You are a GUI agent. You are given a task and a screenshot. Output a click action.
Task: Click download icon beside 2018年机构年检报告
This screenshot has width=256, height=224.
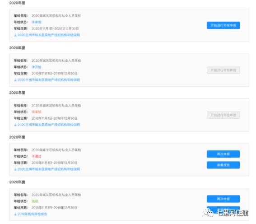point(15,214)
